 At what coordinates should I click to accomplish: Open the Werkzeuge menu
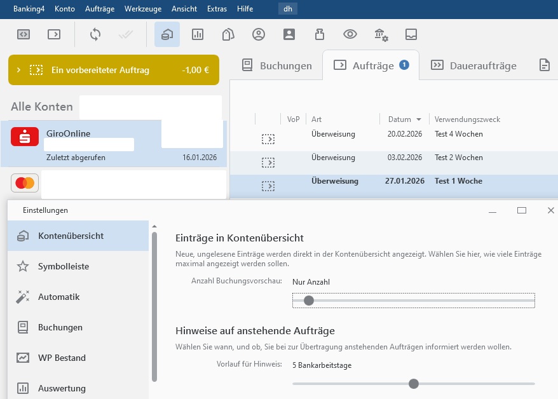(143, 9)
